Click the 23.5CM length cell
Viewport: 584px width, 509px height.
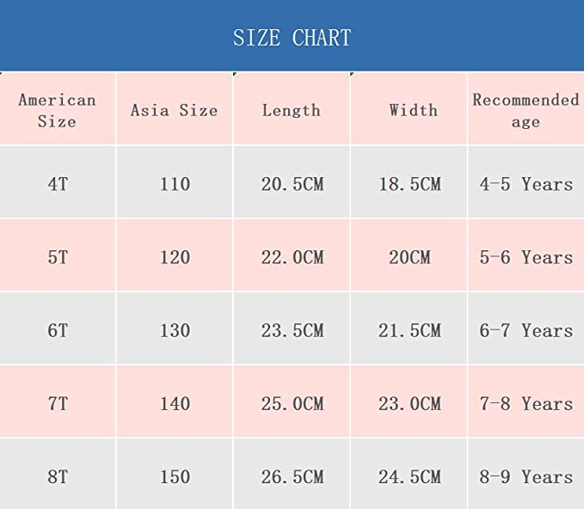[x=292, y=328]
